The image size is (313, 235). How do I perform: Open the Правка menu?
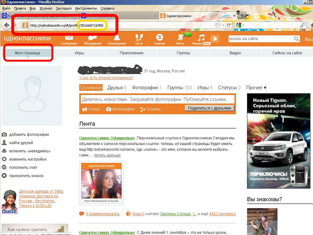20,8
